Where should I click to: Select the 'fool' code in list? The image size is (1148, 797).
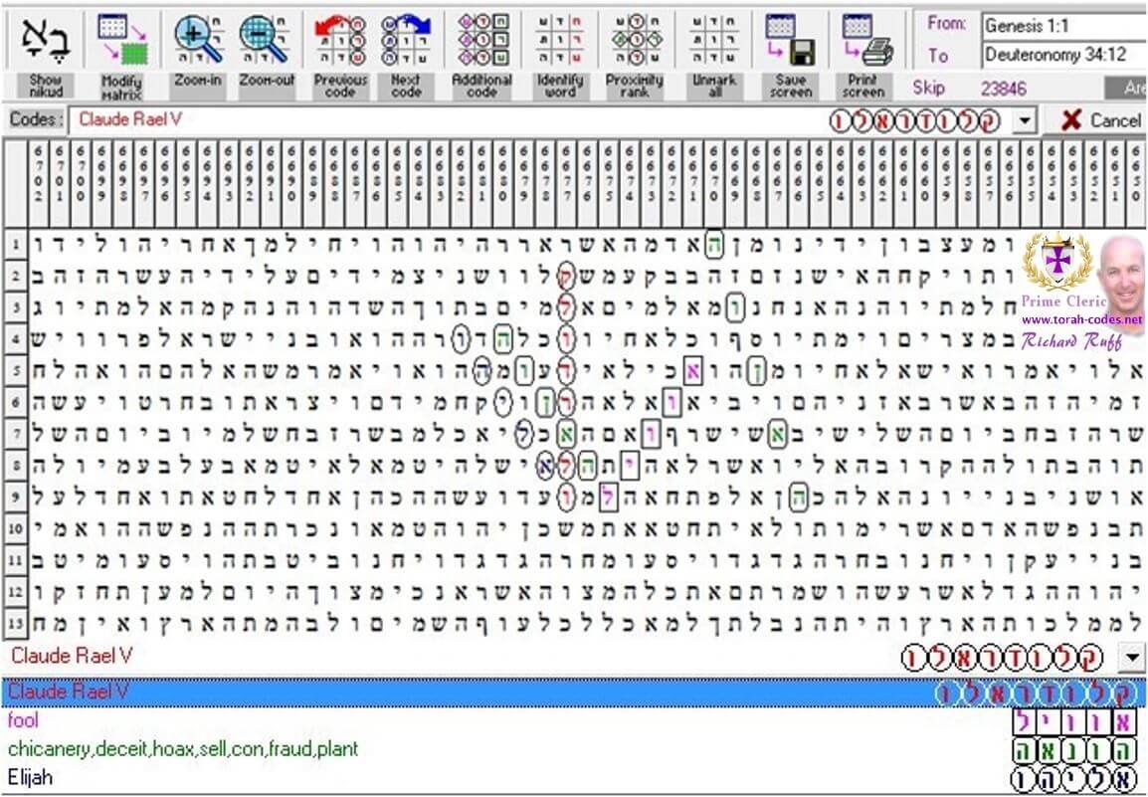24,720
